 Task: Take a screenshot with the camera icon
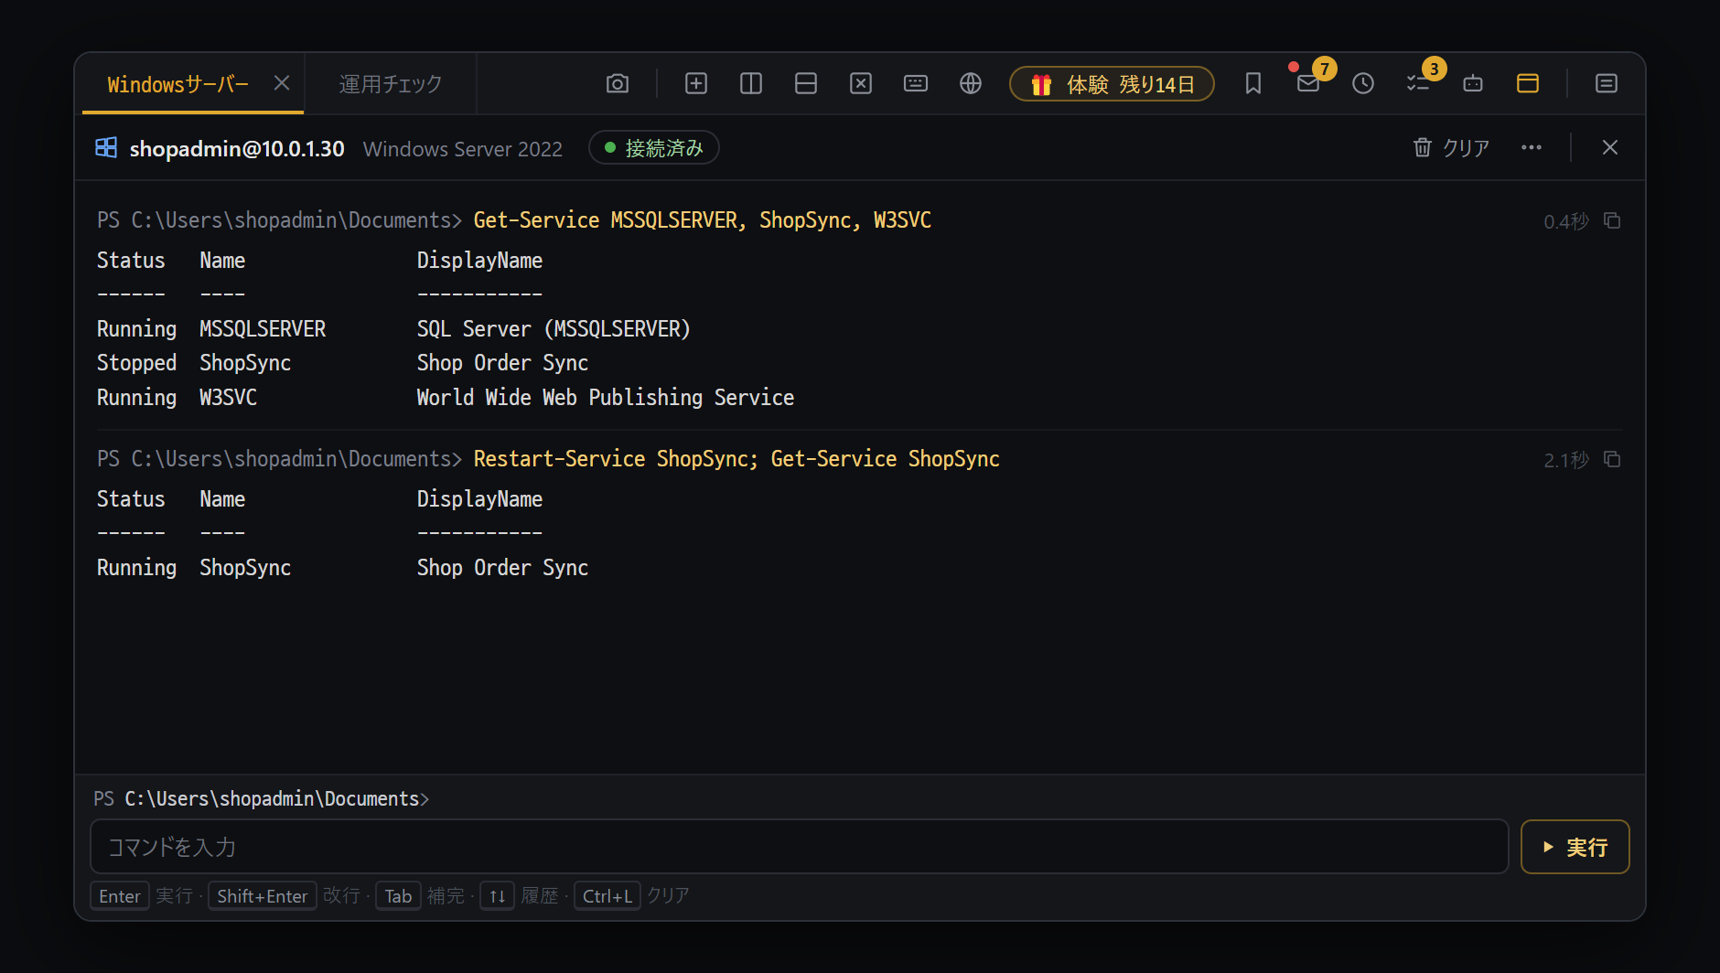click(618, 84)
